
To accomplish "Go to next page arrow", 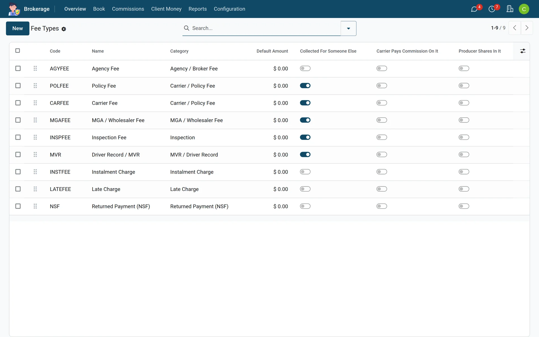I will coord(527,28).
